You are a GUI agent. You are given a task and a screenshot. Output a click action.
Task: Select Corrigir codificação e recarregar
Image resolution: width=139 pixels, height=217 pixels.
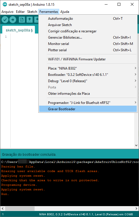coord(88,31)
